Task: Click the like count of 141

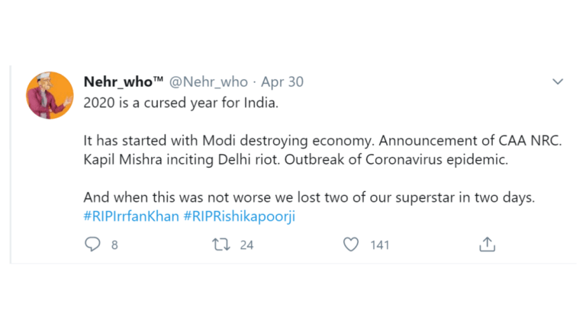Action: [379, 245]
